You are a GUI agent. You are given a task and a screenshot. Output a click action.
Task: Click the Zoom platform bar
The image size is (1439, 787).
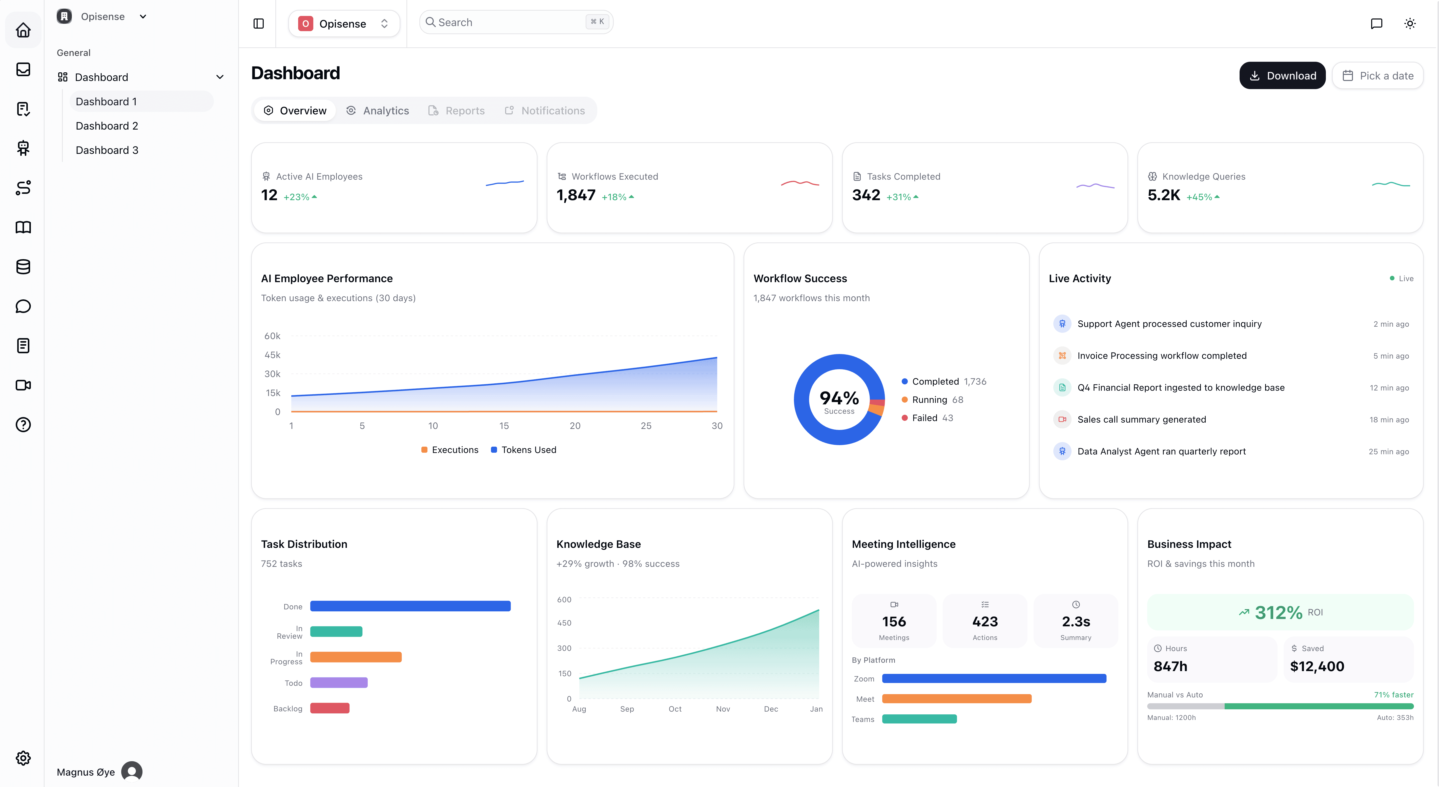pos(994,679)
